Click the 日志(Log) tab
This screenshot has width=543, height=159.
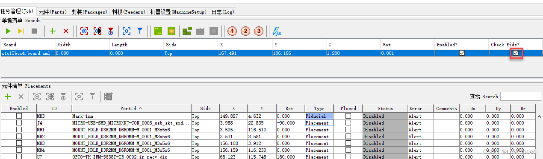tap(222, 12)
